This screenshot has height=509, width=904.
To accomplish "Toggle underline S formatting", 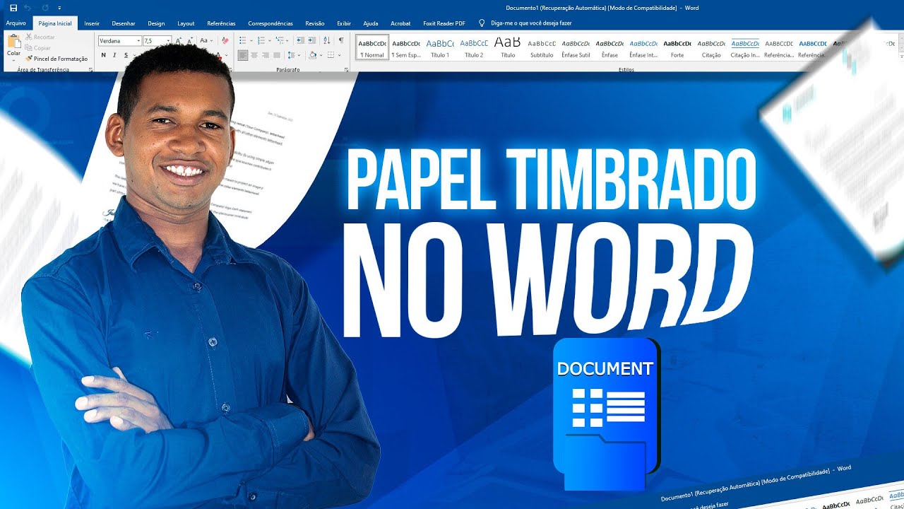I will pos(126,55).
